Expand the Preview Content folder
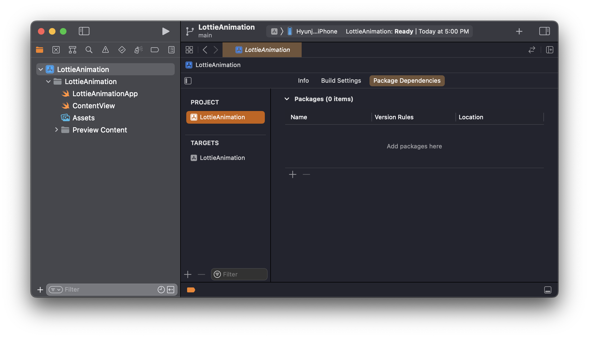589x338 pixels. 56,130
